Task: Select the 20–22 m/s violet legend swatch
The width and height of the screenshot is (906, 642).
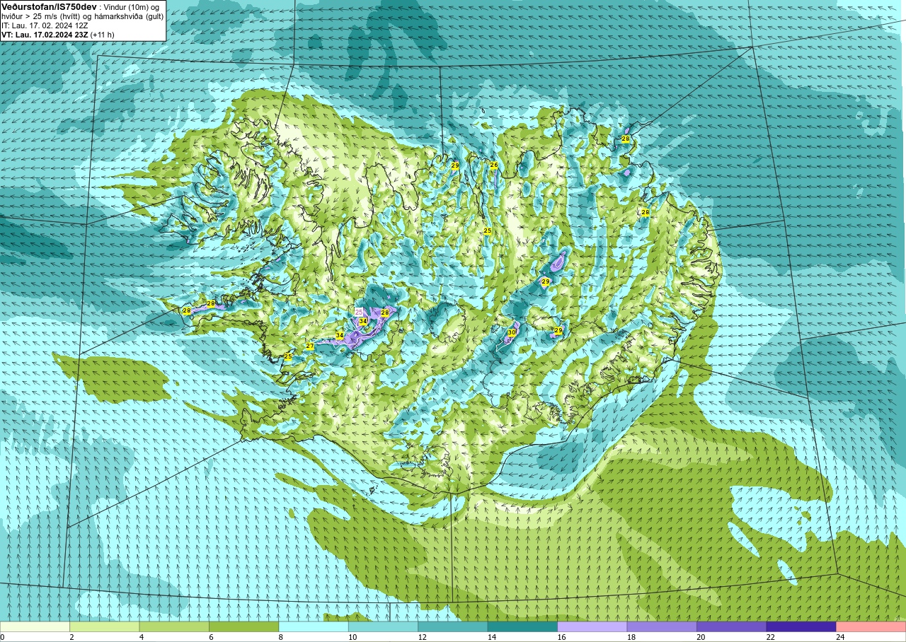Action: pos(732,626)
